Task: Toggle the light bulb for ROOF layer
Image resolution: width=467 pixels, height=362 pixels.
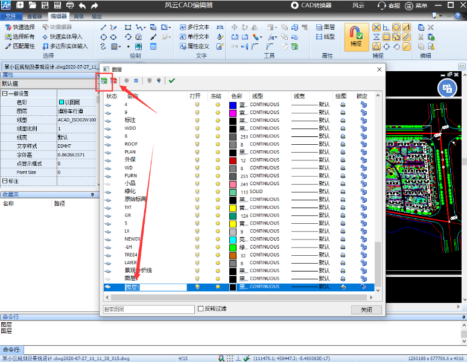Action: 196,144
